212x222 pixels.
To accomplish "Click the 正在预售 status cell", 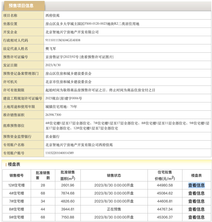I will (114, 209).
